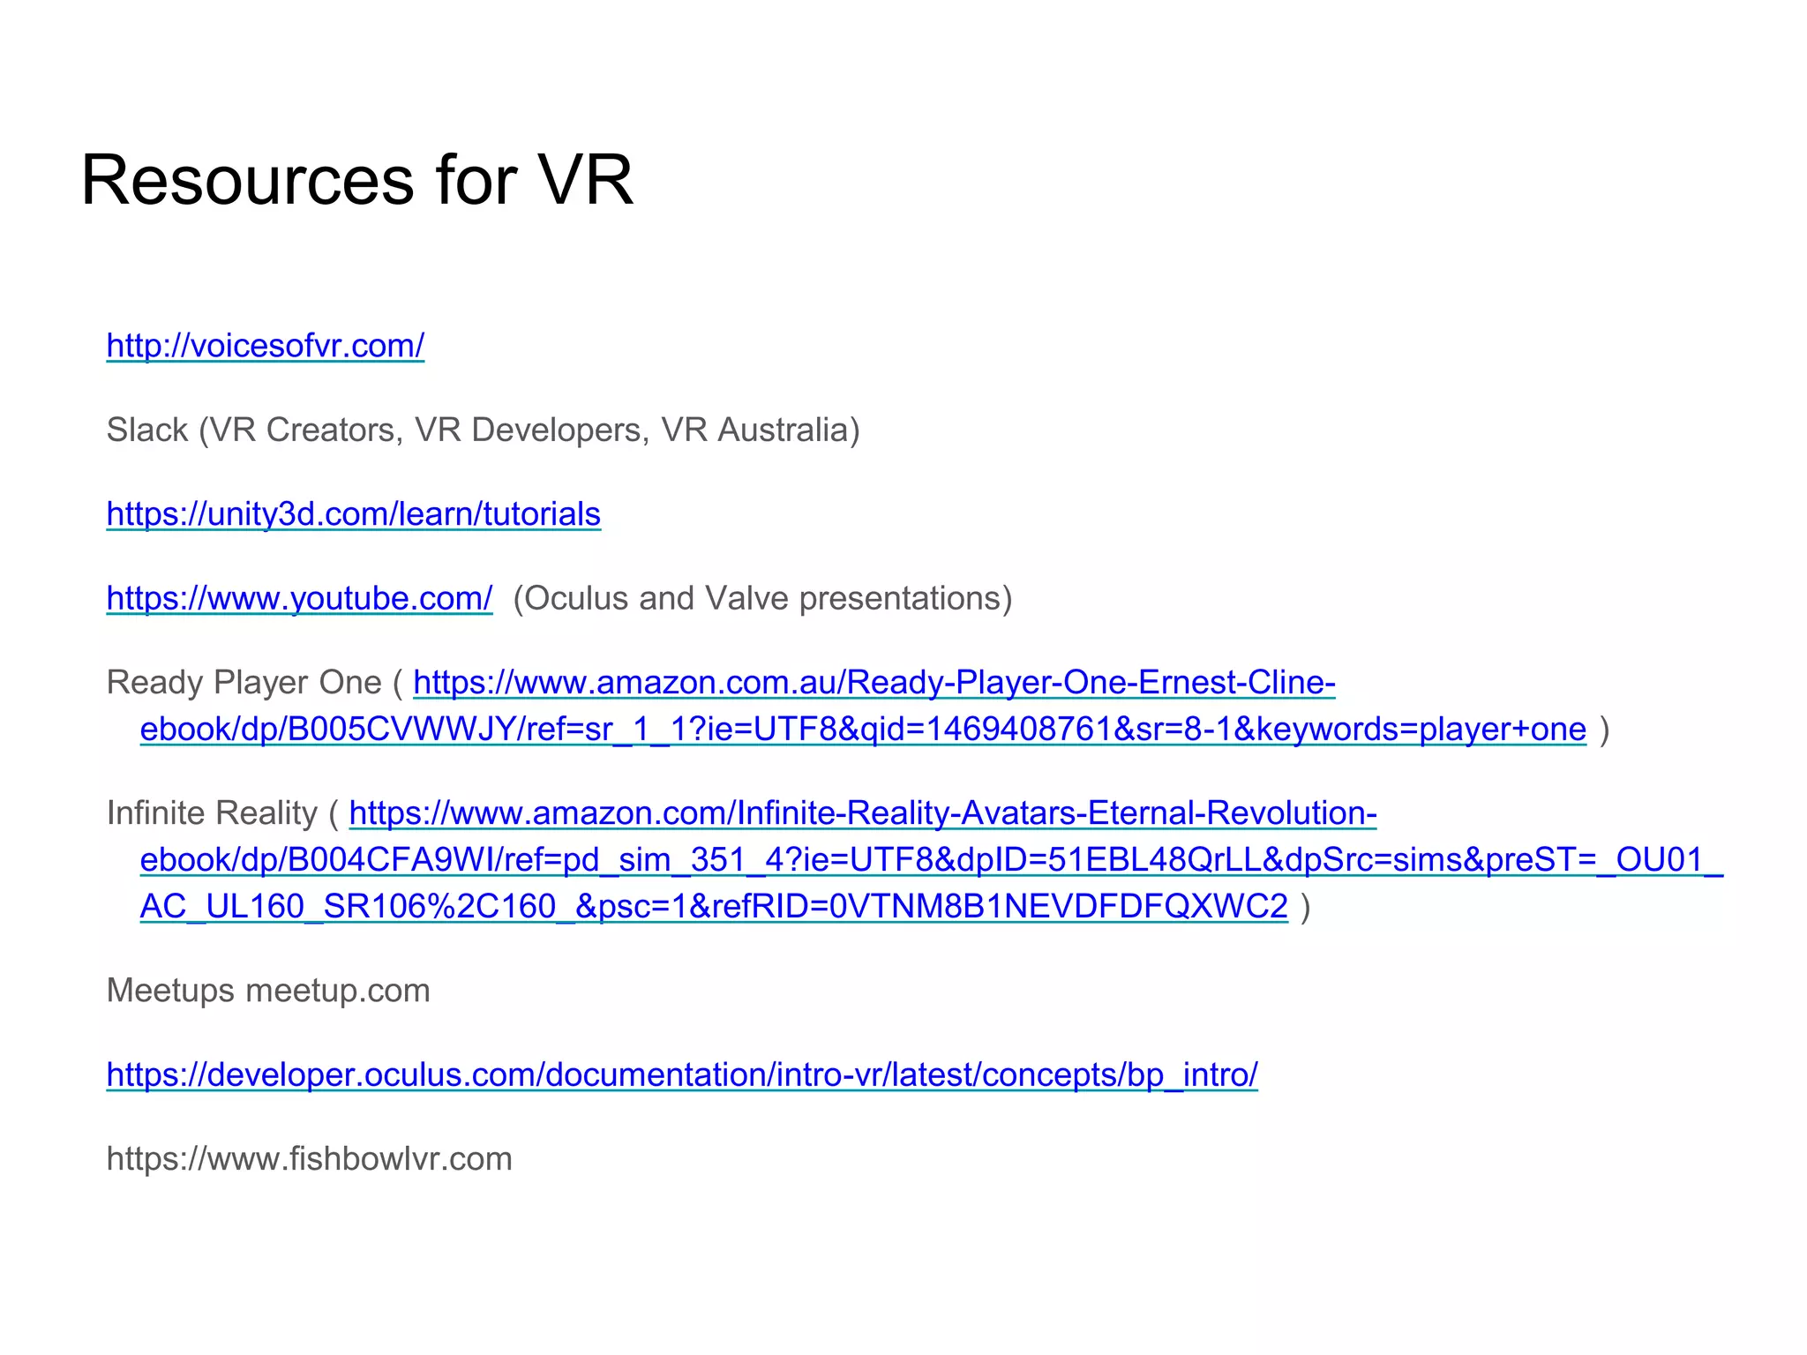Click the 'Infinite Reality (' label
This screenshot has width=1807, height=1355.
[222, 812]
